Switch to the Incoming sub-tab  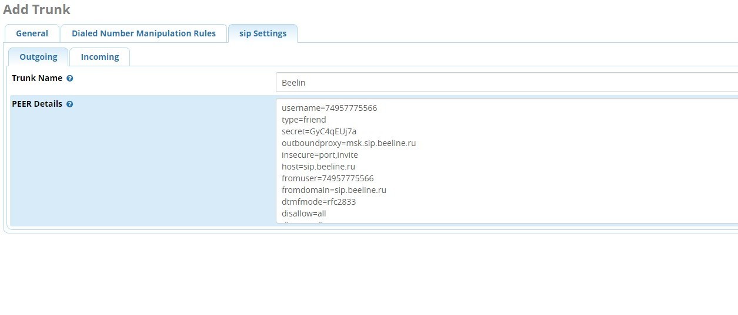pyautogui.click(x=100, y=57)
